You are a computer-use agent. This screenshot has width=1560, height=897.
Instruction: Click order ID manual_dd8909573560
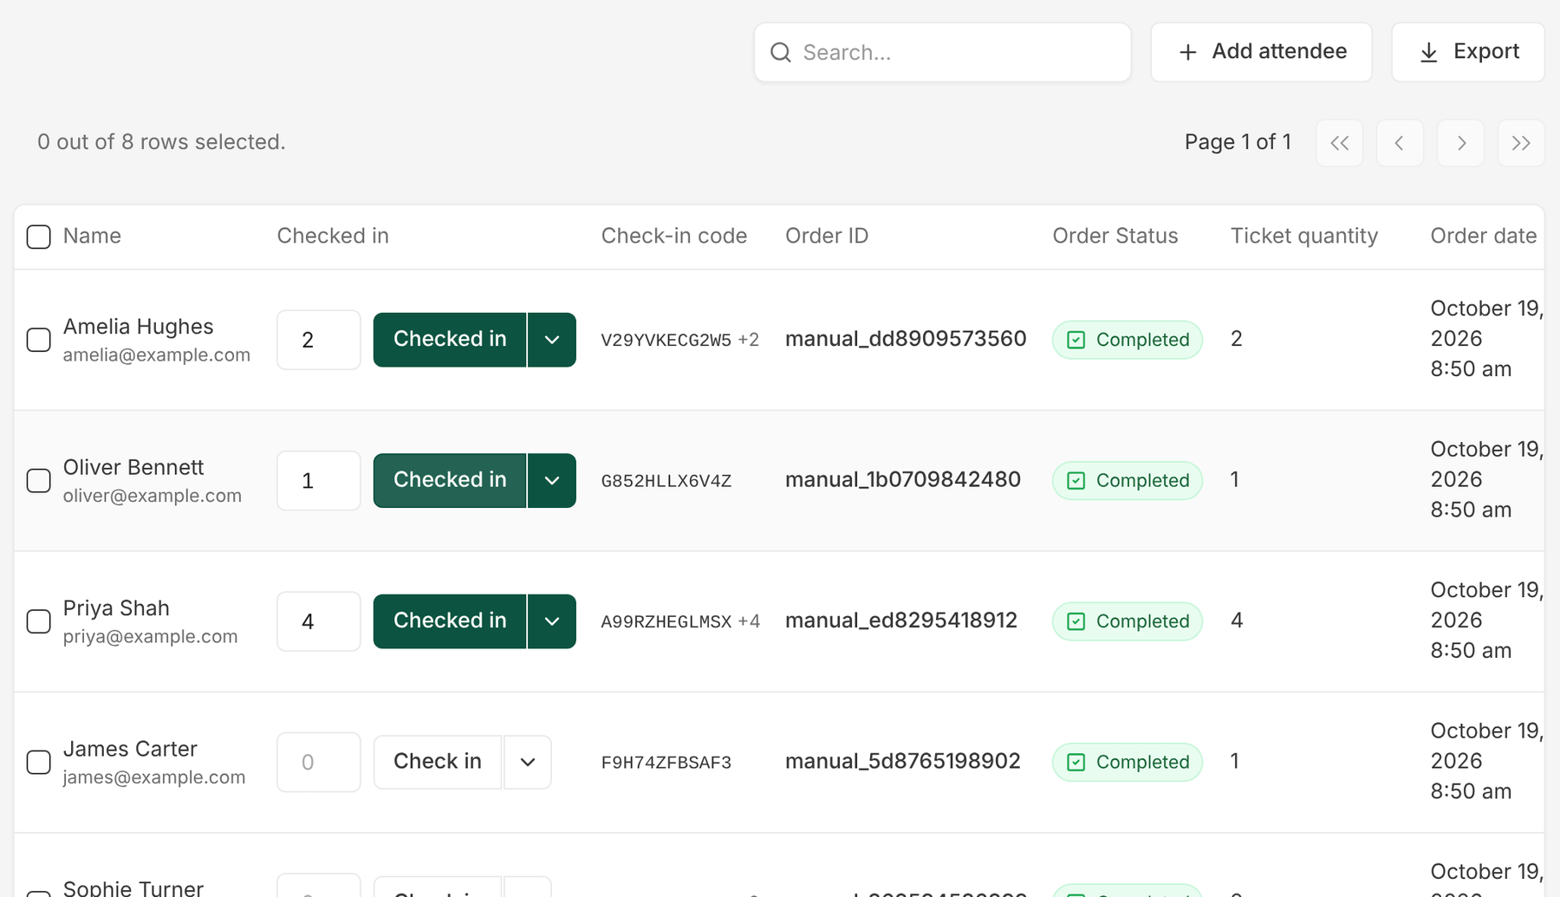pyautogui.click(x=906, y=339)
